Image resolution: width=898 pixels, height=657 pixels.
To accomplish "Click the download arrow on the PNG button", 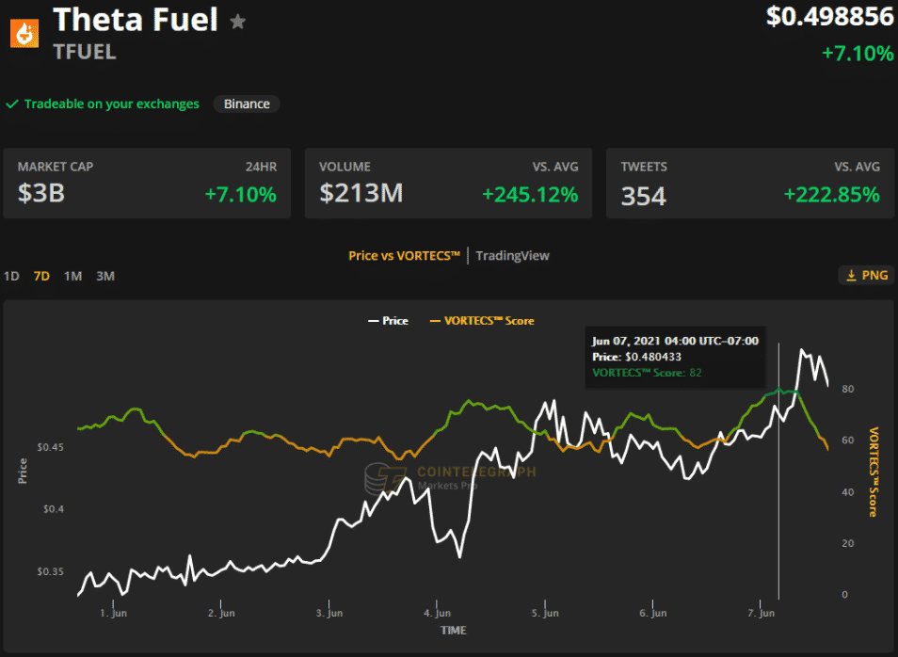I will click(x=850, y=275).
